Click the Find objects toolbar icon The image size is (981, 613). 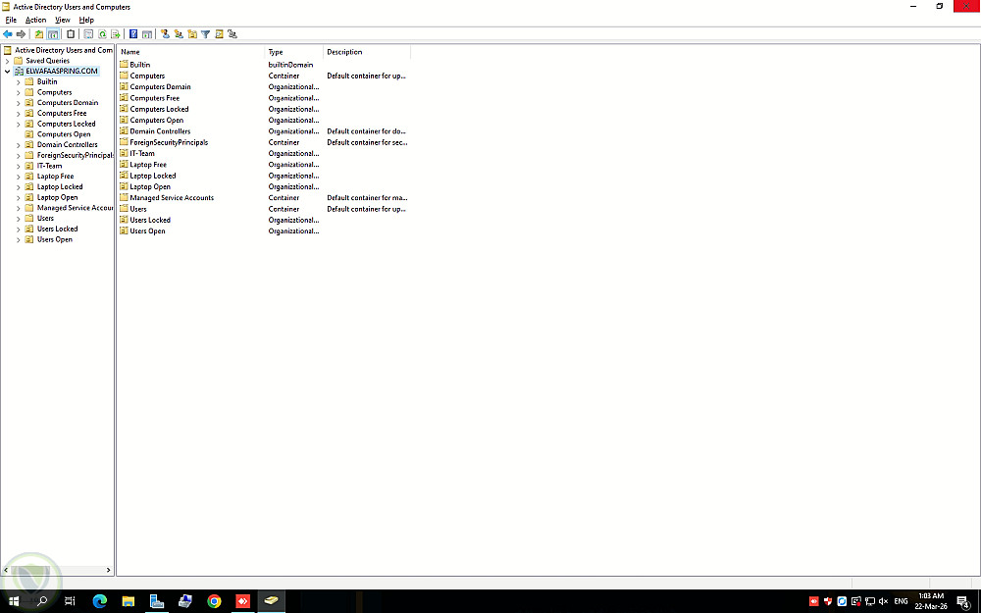(x=219, y=33)
